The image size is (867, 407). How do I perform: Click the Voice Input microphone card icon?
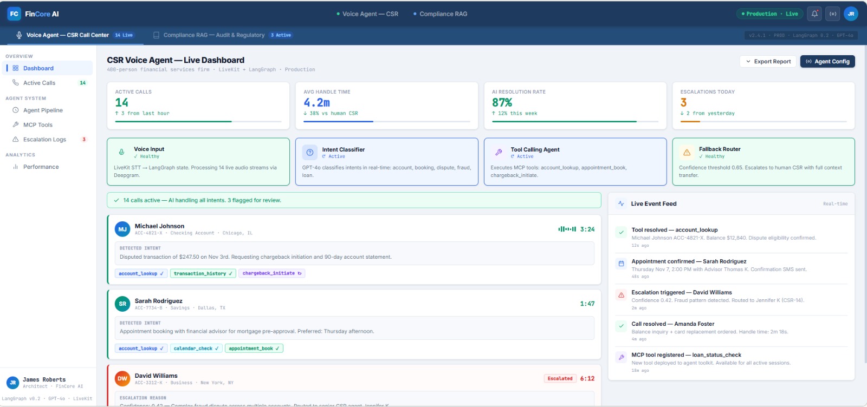(x=121, y=152)
